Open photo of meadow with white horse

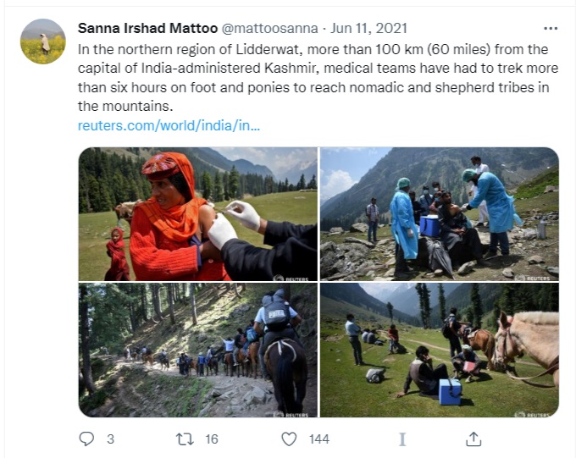pos(439,350)
